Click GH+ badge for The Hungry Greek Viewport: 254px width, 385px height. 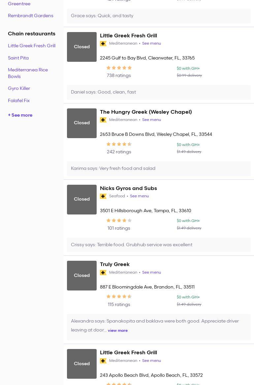pos(103,120)
